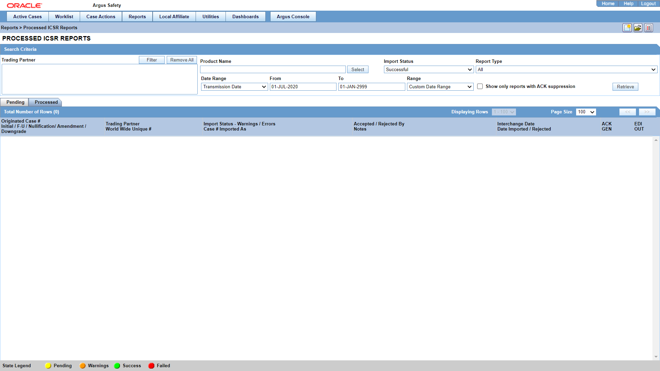
Task: Click the ACK GEN column header
Action: point(606,126)
